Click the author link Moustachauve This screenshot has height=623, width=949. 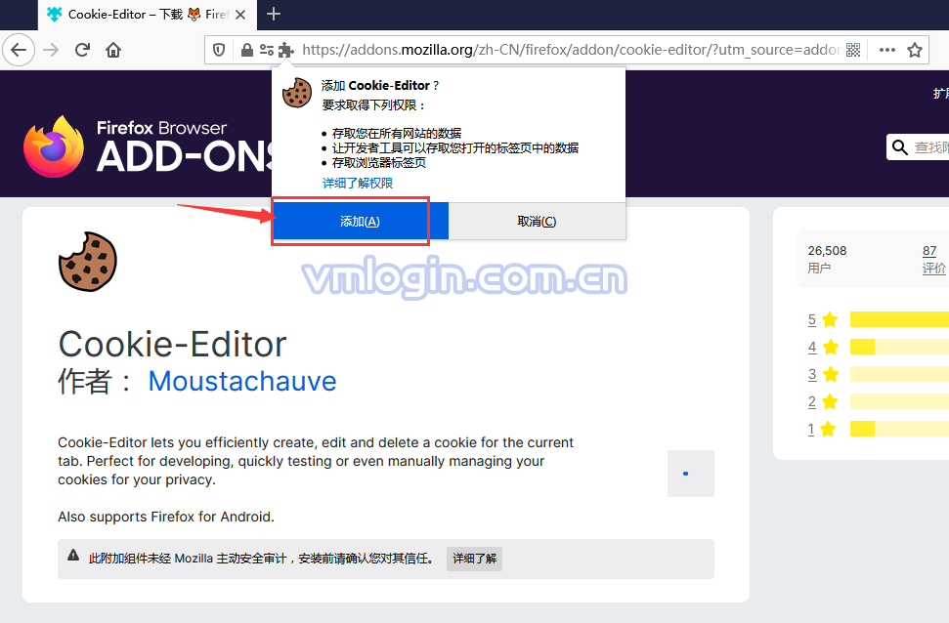[242, 381]
